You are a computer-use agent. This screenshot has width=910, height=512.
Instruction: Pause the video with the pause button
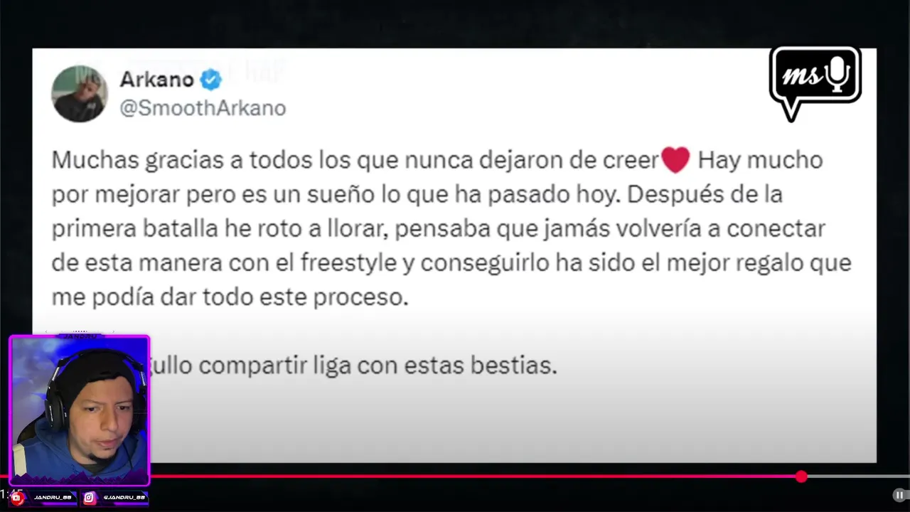pyautogui.click(x=899, y=495)
